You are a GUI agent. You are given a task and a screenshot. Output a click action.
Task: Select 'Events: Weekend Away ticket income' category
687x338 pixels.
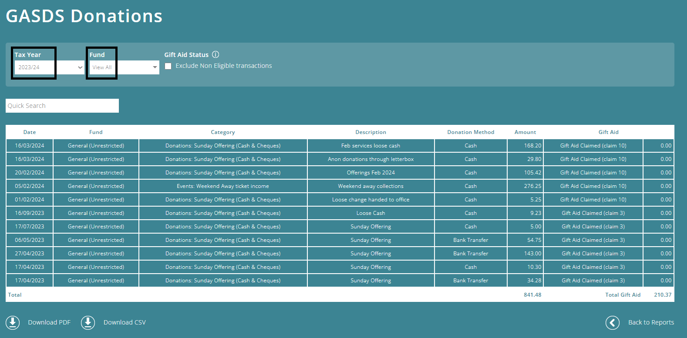(x=223, y=186)
